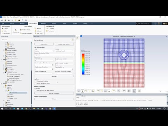The height and width of the screenshot is (126, 168).
Task: Open Windows Start menu
Action: coord(2,108)
